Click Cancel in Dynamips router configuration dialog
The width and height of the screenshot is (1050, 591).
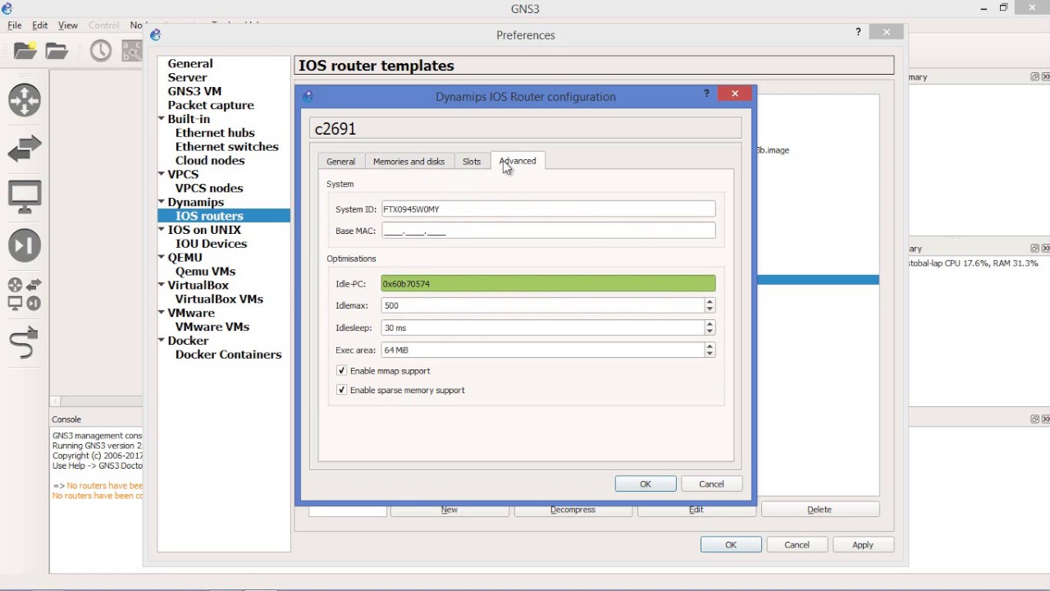(x=711, y=484)
